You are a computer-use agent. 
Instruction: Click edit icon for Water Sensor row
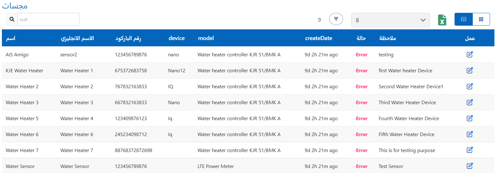tap(470, 166)
